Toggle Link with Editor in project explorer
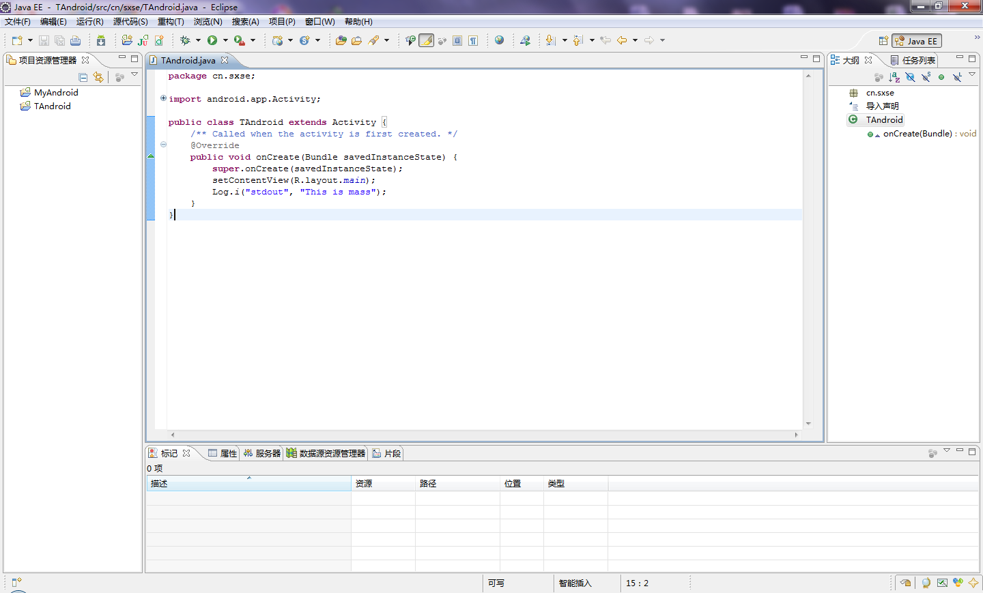The height and width of the screenshot is (593, 983). tap(98, 78)
